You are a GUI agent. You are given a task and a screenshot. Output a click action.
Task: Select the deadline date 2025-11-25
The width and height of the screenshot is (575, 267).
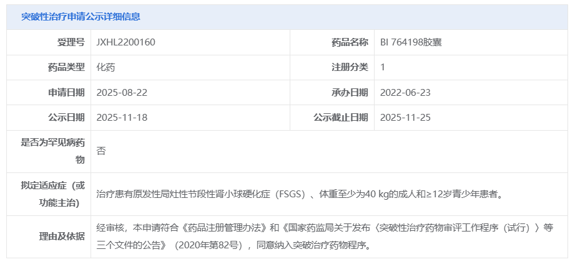tap(405, 118)
